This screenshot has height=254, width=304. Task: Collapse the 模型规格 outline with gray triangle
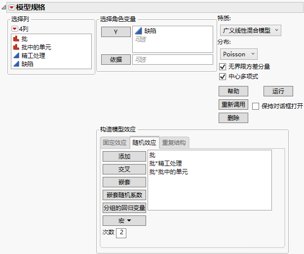click(4, 7)
